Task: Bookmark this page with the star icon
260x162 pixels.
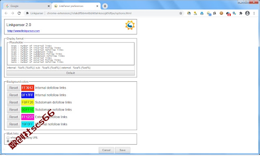Action: pos(181,13)
